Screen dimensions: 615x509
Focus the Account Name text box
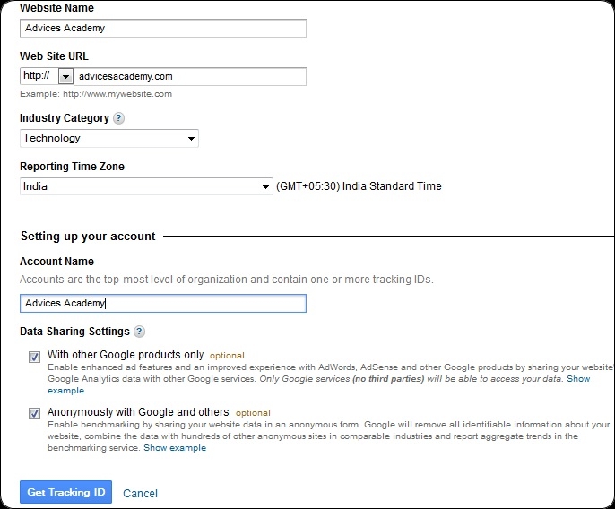click(x=163, y=304)
